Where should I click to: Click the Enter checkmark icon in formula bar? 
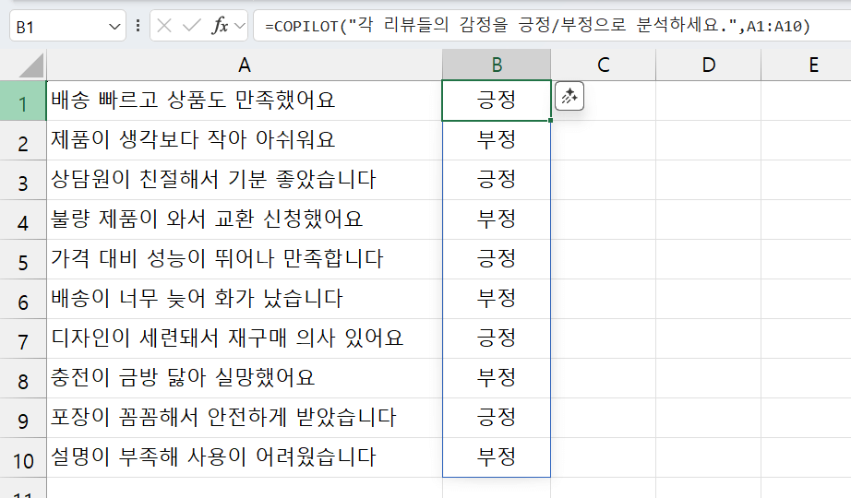pyautogui.click(x=192, y=27)
